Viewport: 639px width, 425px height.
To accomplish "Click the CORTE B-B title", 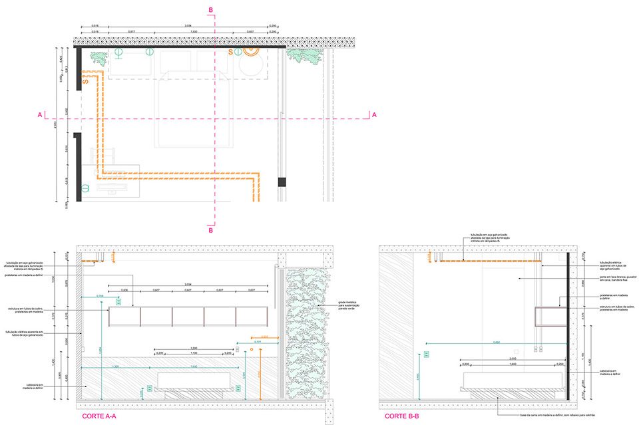I will (402, 416).
